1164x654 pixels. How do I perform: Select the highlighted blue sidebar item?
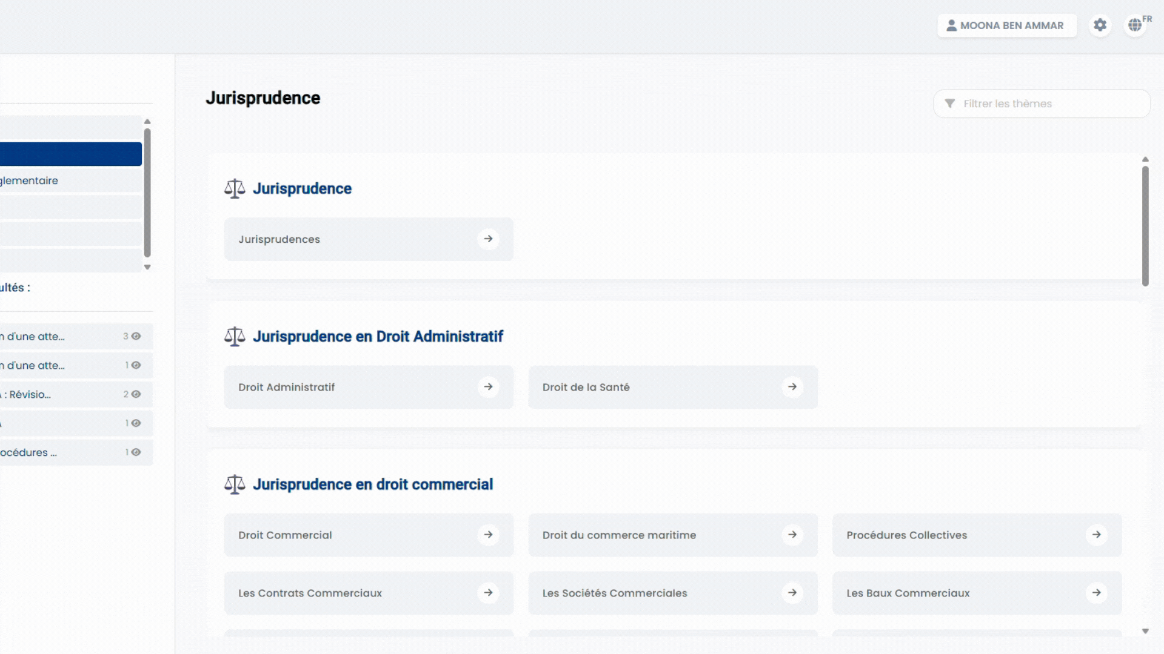coord(70,154)
